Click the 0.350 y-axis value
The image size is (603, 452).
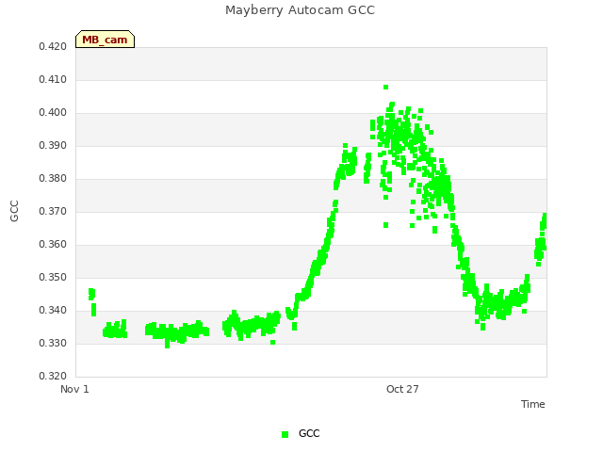pos(53,277)
